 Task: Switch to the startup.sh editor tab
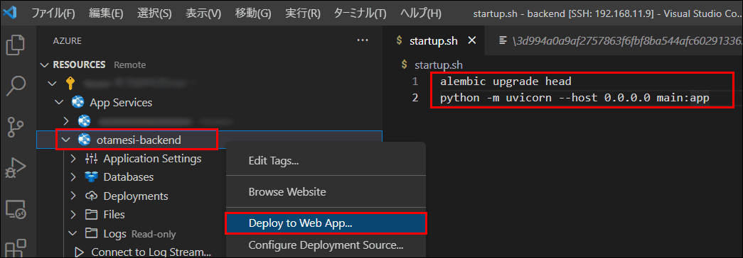click(433, 40)
